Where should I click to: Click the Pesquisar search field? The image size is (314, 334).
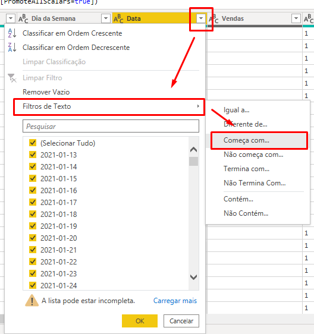(111, 126)
